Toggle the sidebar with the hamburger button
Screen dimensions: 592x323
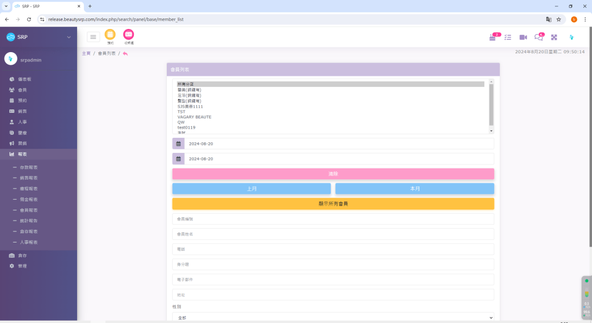pyautogui.click(x=93, y=37)
